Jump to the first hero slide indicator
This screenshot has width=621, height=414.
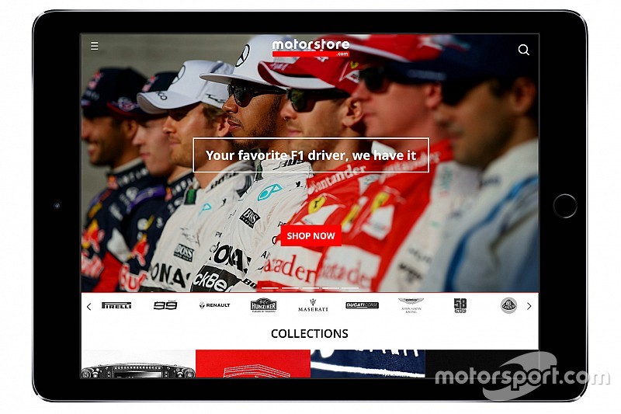[x=270, y=288]
